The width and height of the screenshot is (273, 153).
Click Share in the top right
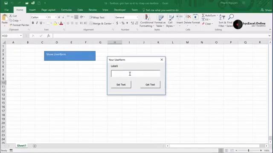click(266, 10)
